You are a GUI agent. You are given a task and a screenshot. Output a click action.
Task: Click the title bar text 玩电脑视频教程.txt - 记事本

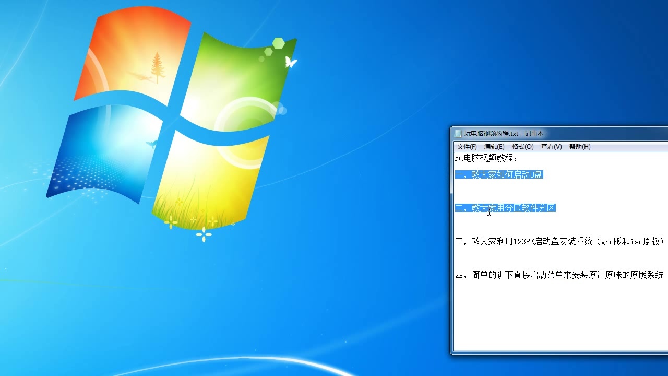click(504, 134)
